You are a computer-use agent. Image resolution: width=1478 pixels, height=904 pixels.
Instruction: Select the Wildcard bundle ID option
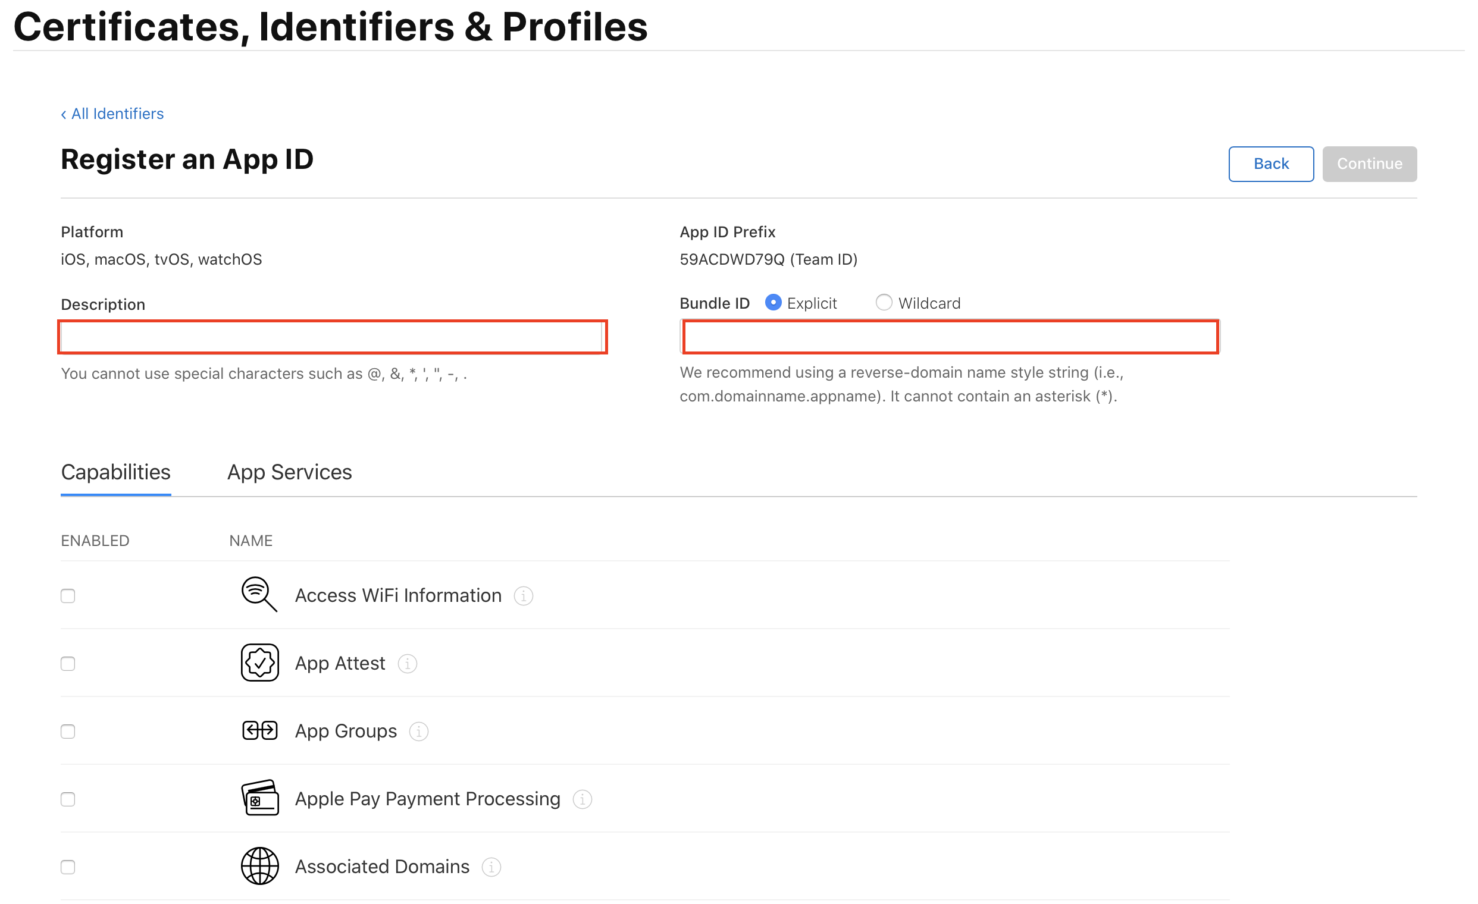pos(884,303)
